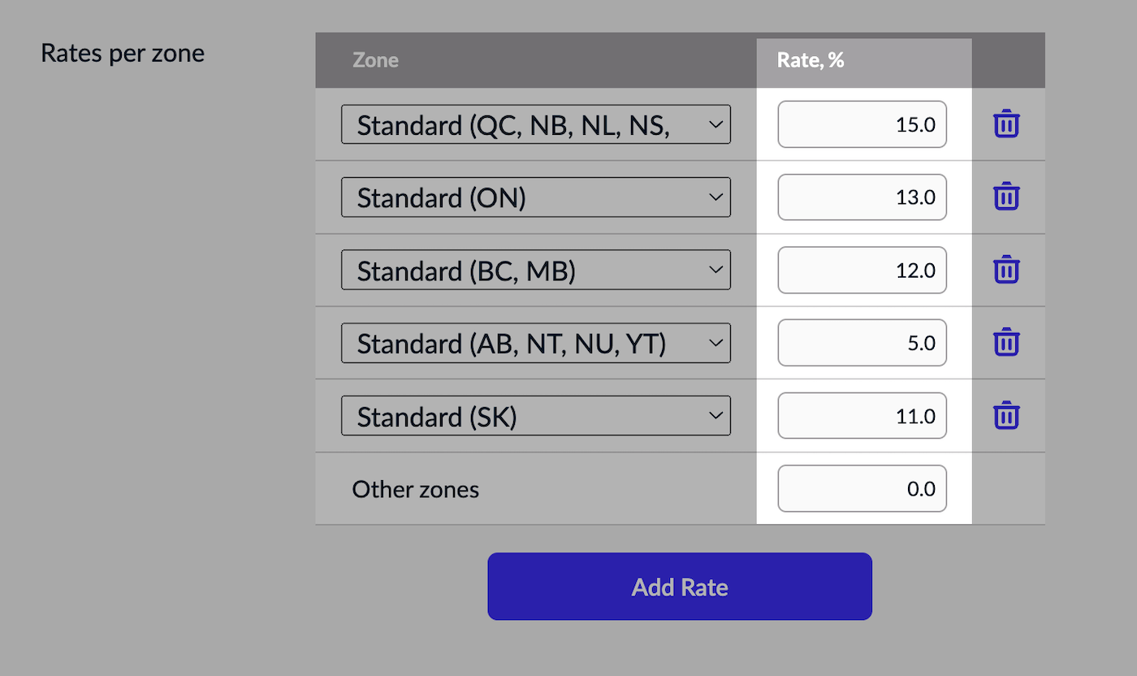The image size is (1137, 676).
Task: Focus the Other zones 0.0 rate field
Action: (x=862, y=488)
